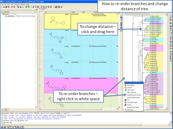Click the New file toolbar icon
The width and height of the screenshot is (173, 129).
(1, 7)
